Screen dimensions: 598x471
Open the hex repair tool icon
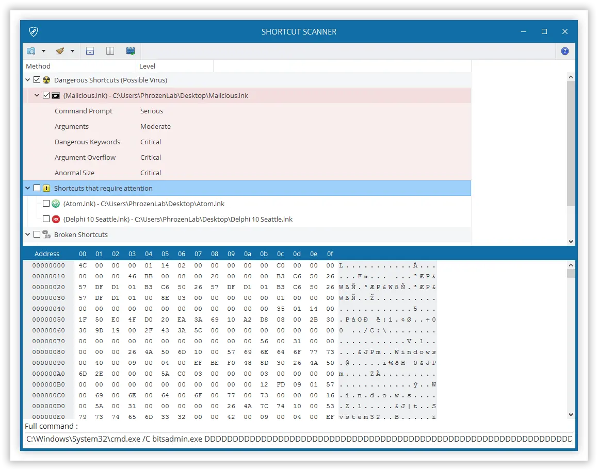(130, 51)
